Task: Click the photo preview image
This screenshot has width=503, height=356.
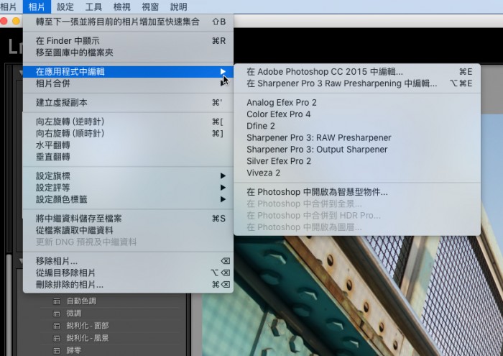Action: (x=353, y=296)
